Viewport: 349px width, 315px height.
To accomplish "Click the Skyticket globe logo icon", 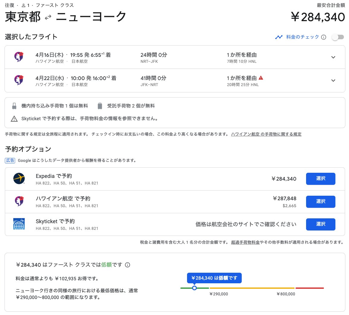I will tap(19, 224).
